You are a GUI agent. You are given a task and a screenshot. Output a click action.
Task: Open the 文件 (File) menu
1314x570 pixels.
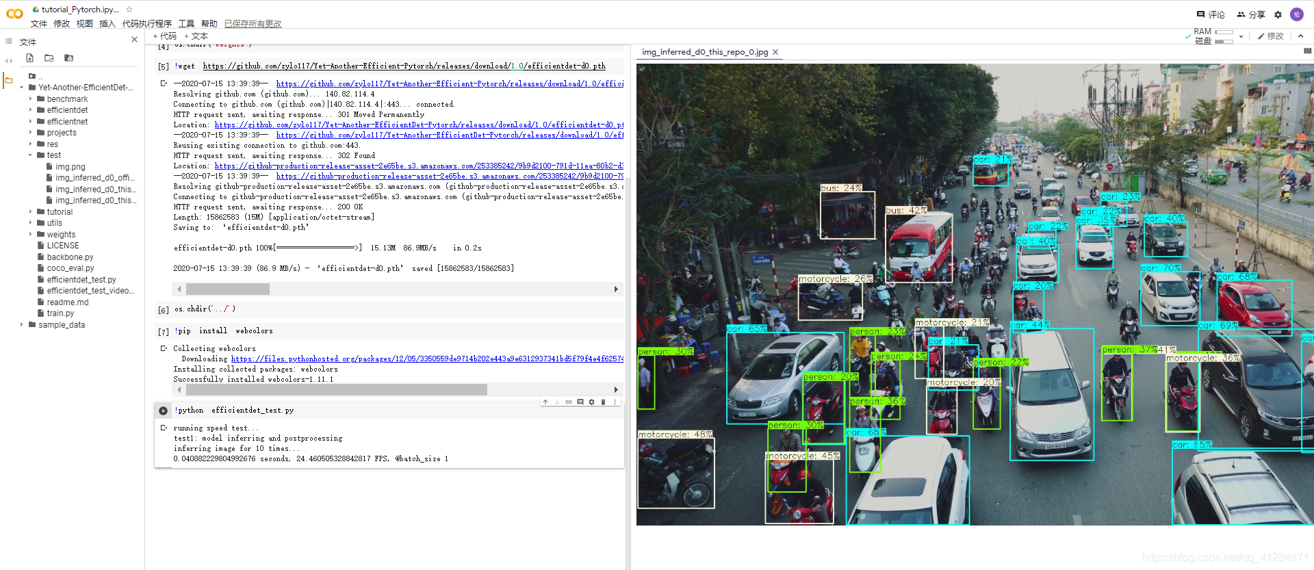pos(39,24)
